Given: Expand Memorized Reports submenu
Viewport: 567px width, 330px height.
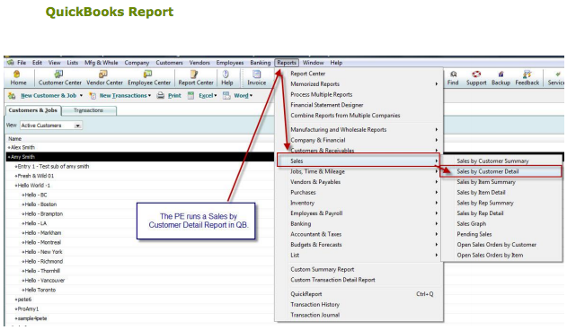Looking at the screenshot, I should 436,83.
